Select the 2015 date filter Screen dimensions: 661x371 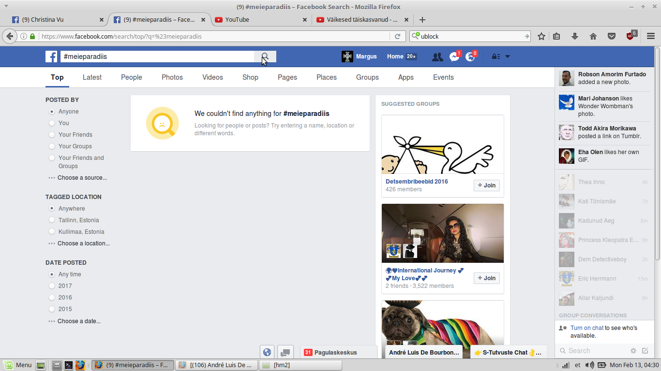(52, 309)
